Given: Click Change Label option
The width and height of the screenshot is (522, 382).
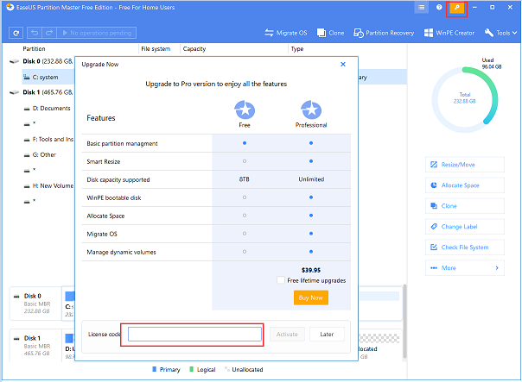Looking at the screenshot, I should (465, 227).
